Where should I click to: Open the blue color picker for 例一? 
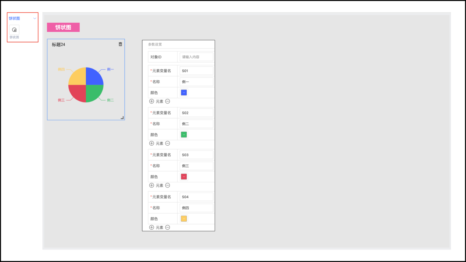(184, 92)
